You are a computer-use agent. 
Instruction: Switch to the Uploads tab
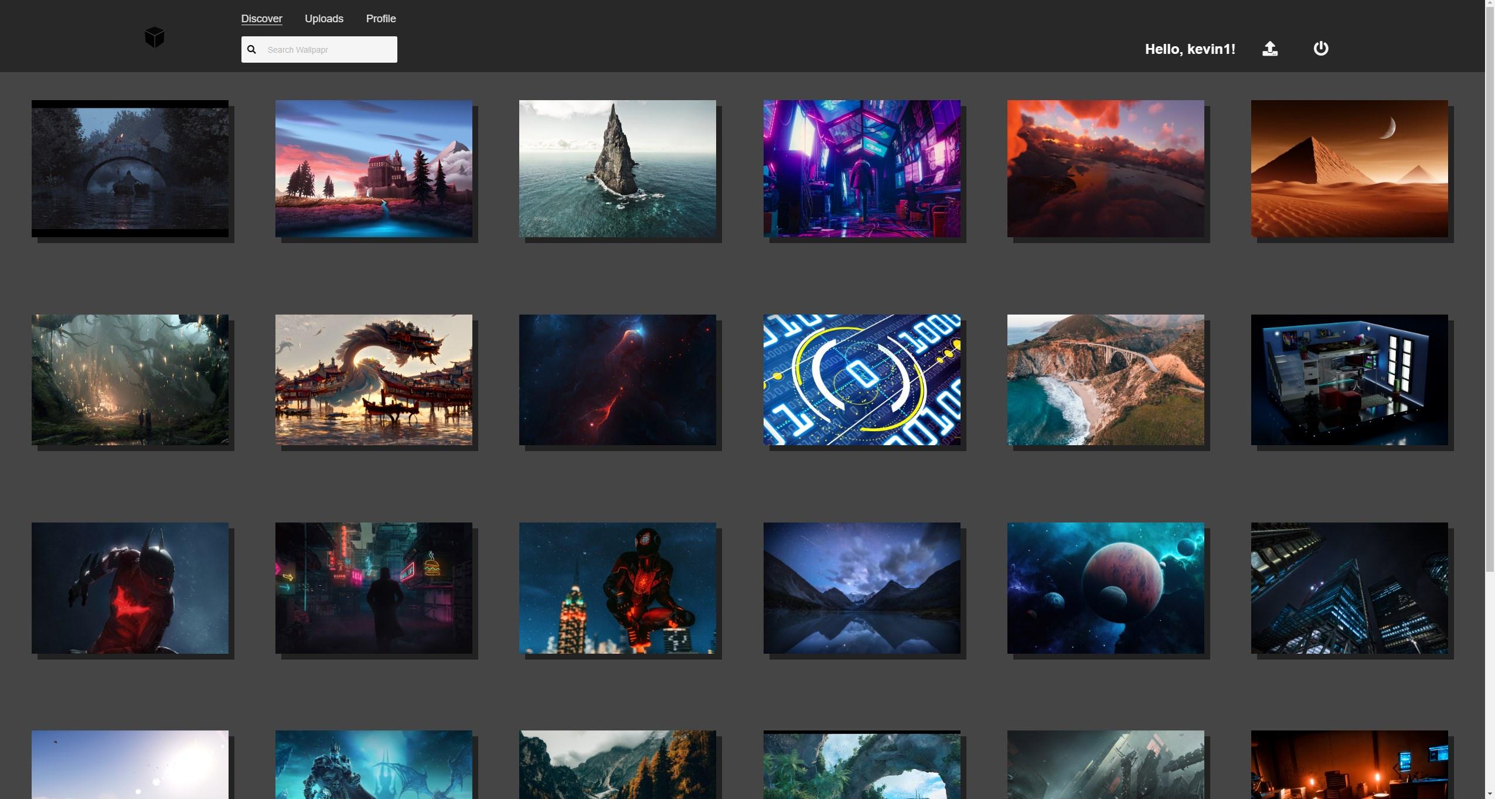pyautogui.click(x=323, y=19)
